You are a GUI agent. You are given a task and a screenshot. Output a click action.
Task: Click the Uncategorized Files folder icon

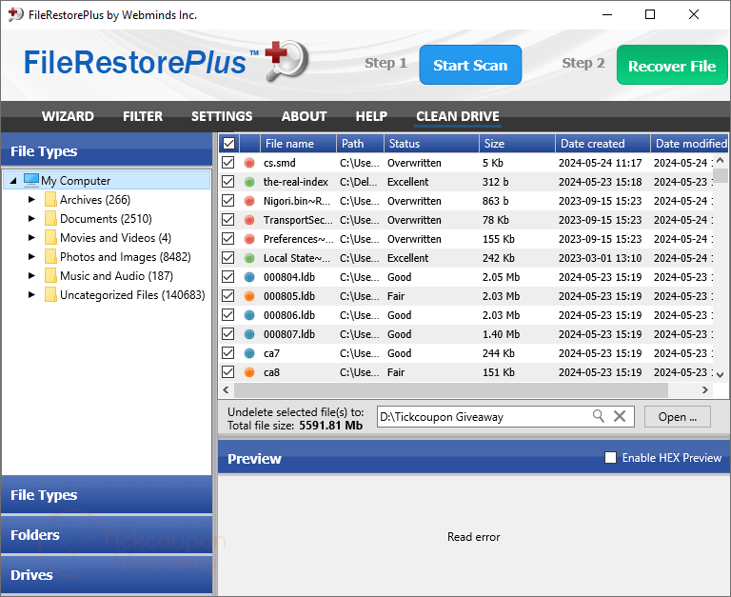tap(50, 295)
